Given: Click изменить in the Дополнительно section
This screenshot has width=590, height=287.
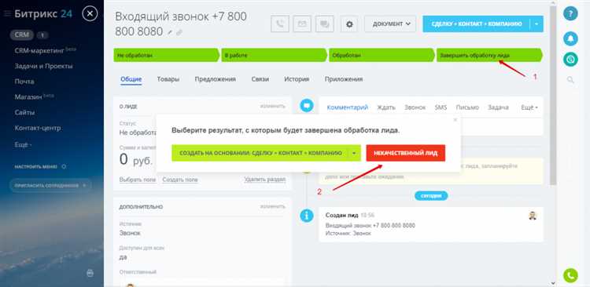Looking at the screenshot, I should [273, 206].
